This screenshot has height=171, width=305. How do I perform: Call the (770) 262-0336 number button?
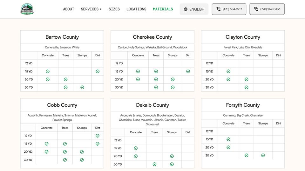(x=267, y=9)
